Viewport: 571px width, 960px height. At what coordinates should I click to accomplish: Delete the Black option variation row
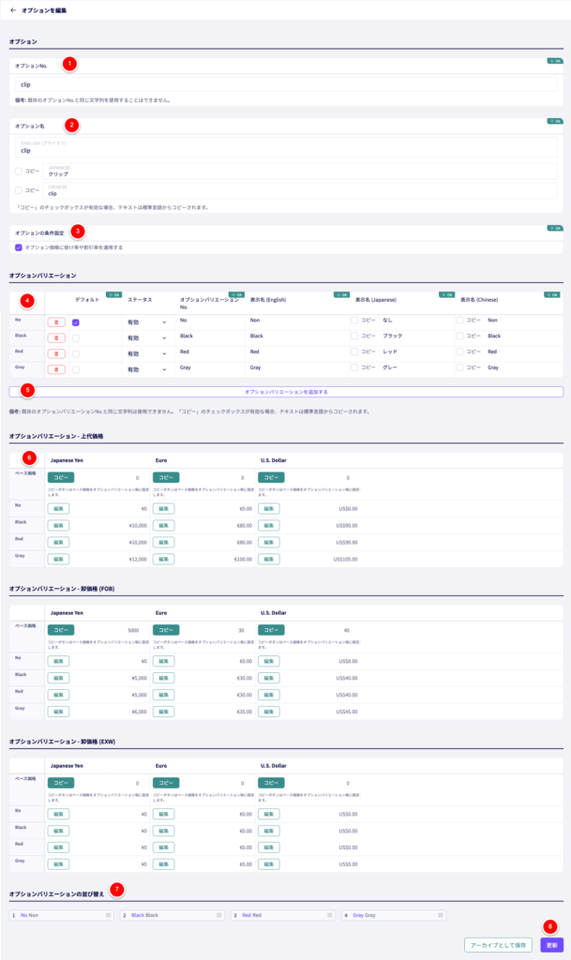coord(56,337)
